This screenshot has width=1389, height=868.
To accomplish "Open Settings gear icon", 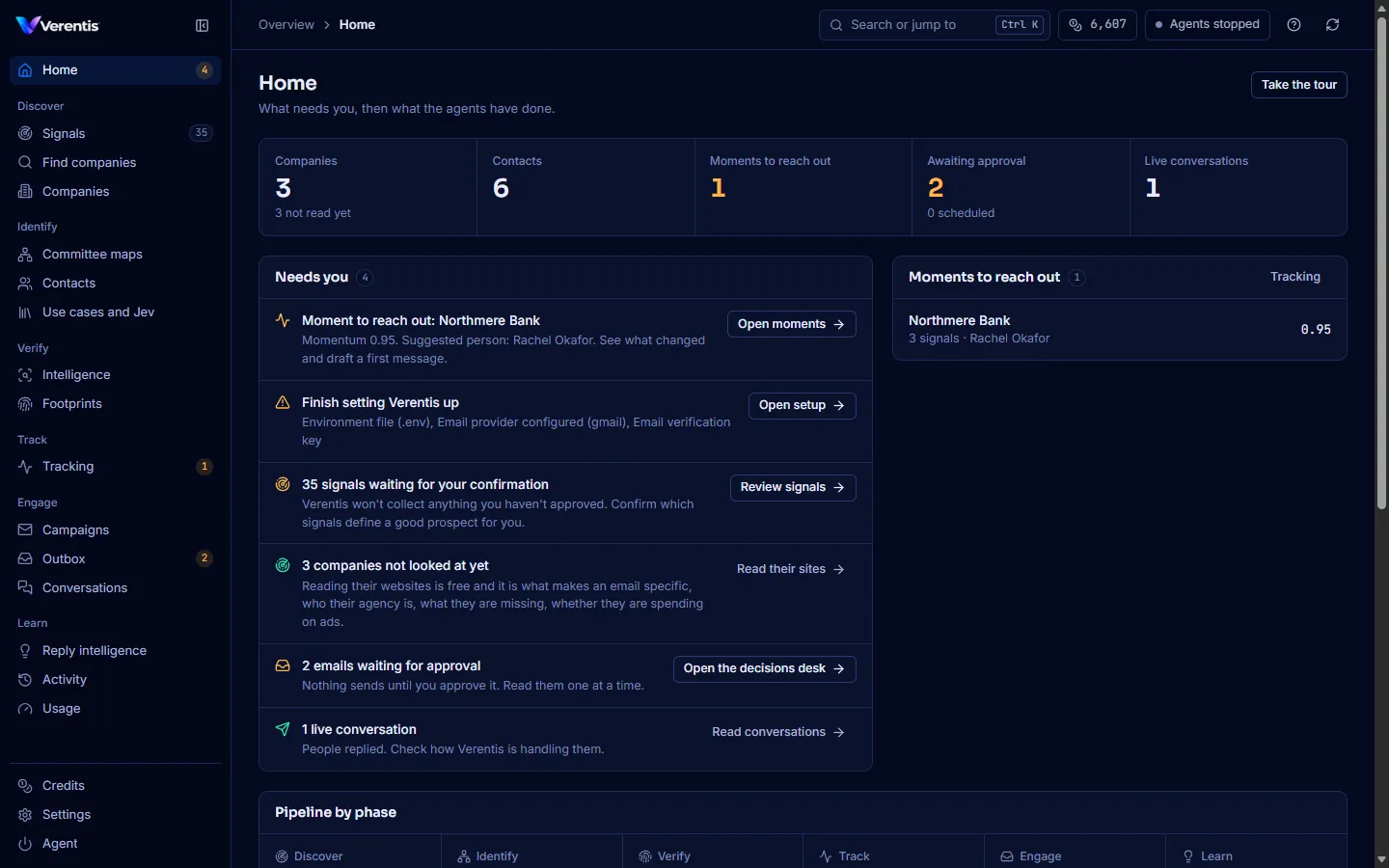I will pyautogui.click(x=25, y=815).
